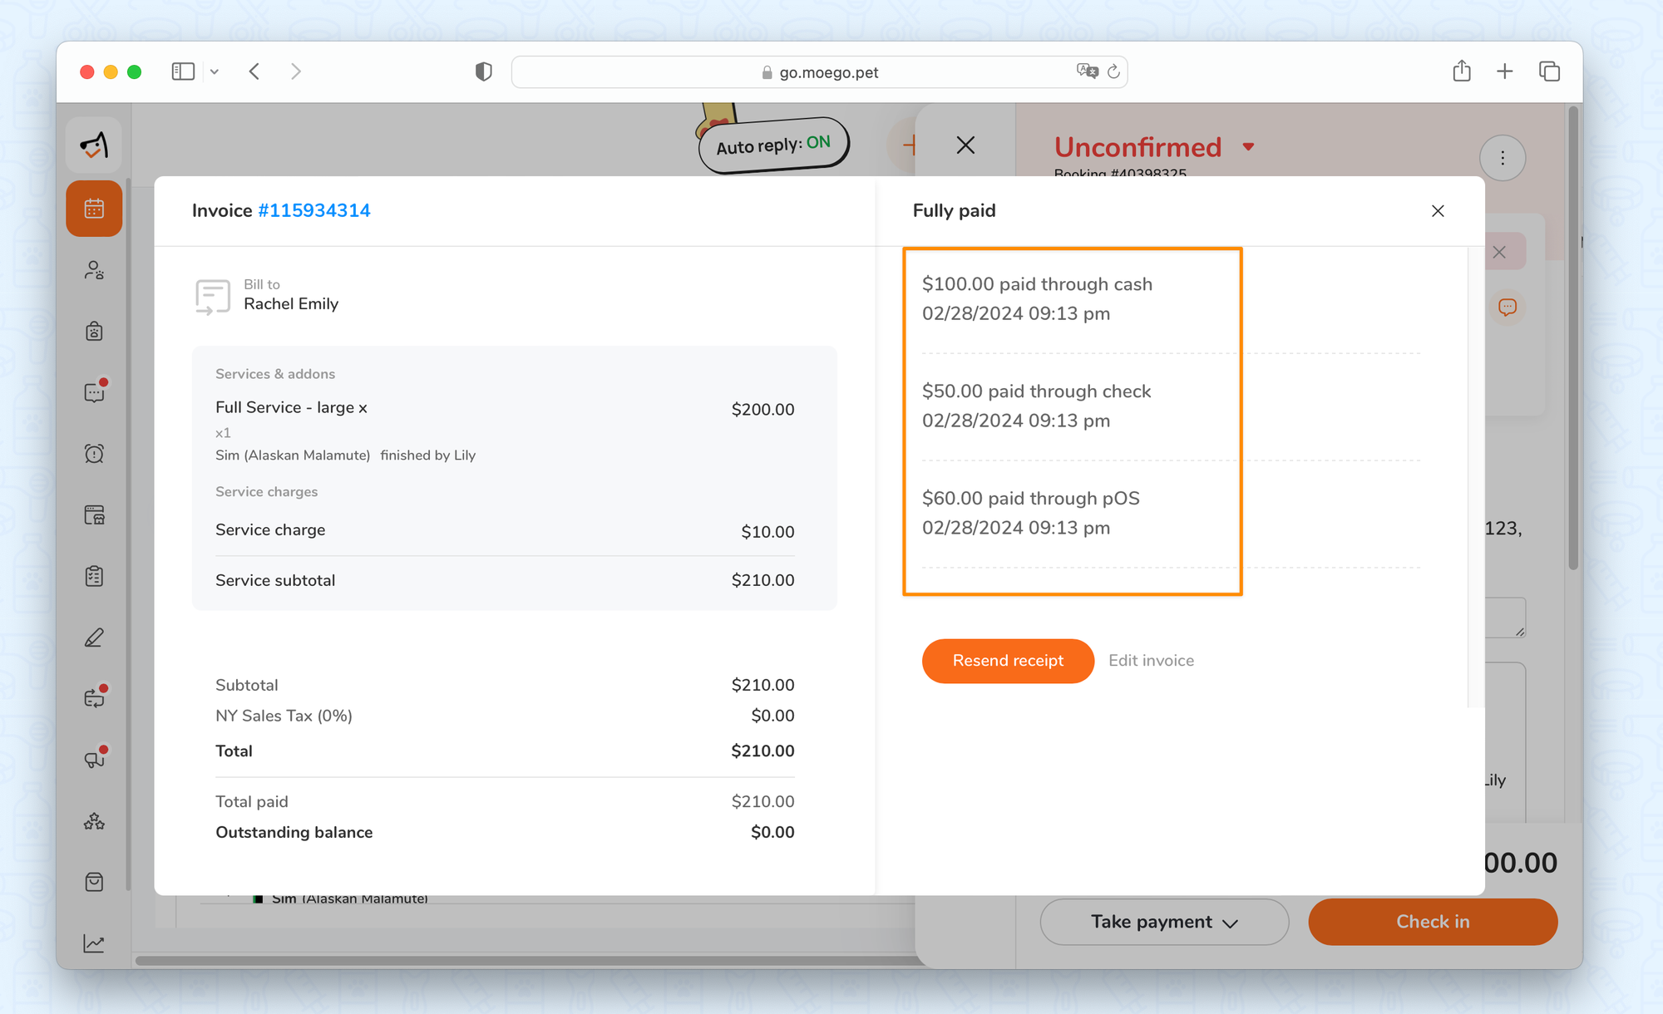Open the reports chart icon in sidebar

[x=94, y=943]
